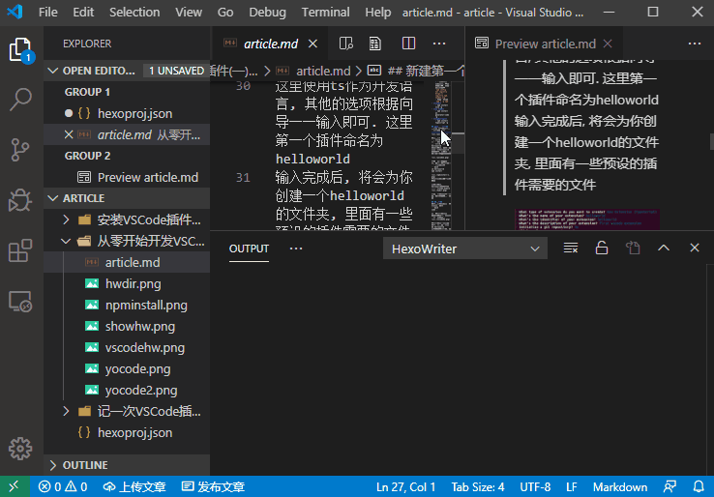
Task: Open more actions for the preview group
Action: coord(695,44)
